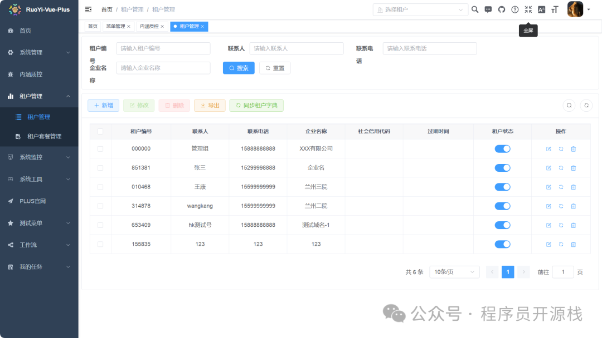
Task: Switch to the 菜单管理 page tab
Action: point(118,27)
